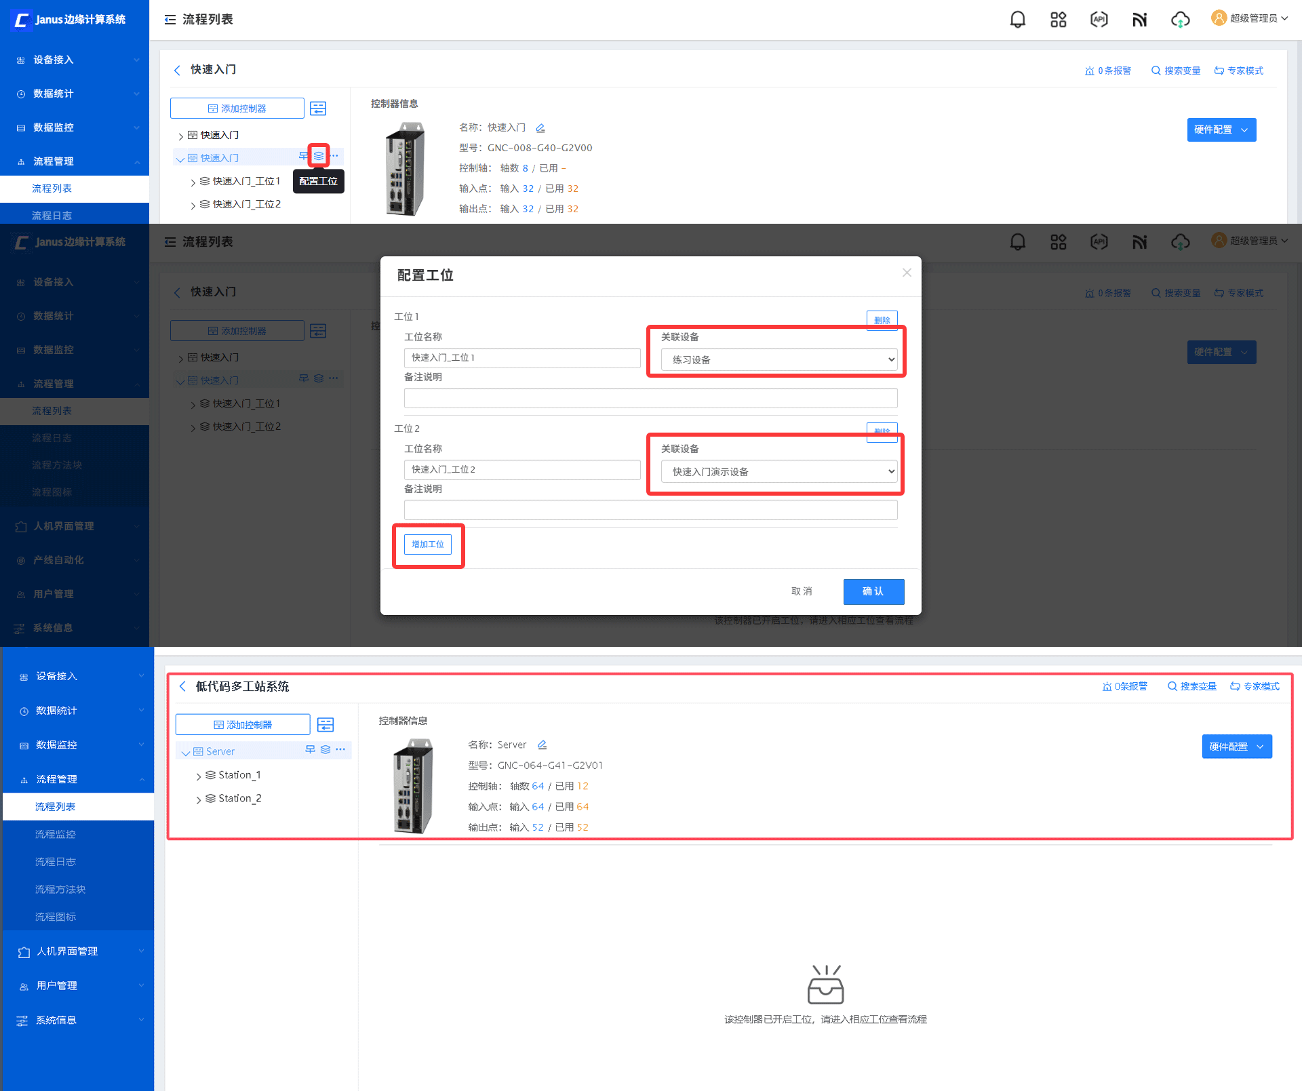Screen dimensions: 1302x1091
Task: Click the cloud sync icon
Action: (x=1180, y=20)
